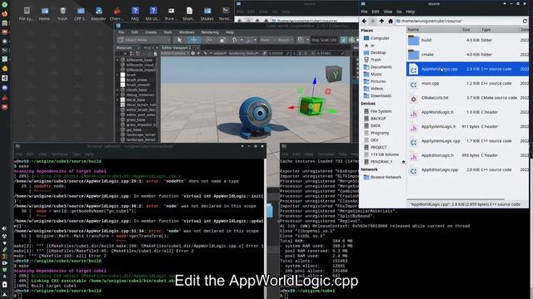Select AppWorldLogic.cpp in the file list
Image resolution: width=533 pixels, height=299 pixels.
tap(467, 69)
